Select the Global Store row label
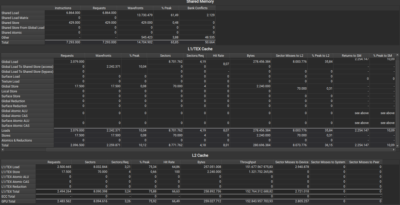The image size is (400, 205). point(28,86)
